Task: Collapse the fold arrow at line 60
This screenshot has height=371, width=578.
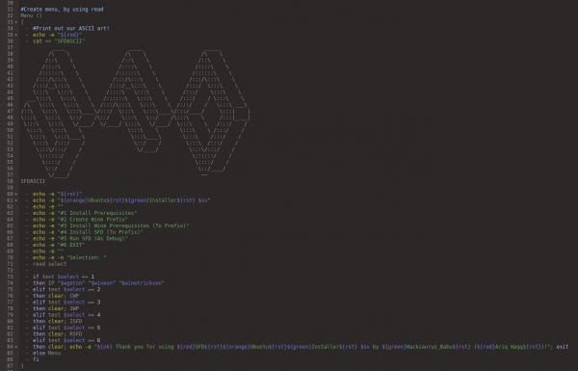Action: click(x=16, y=194)
